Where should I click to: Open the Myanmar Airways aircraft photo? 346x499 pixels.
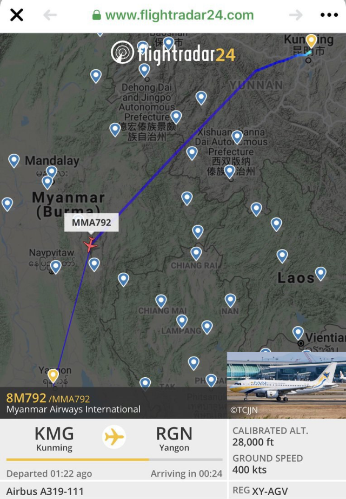(287, 385)
